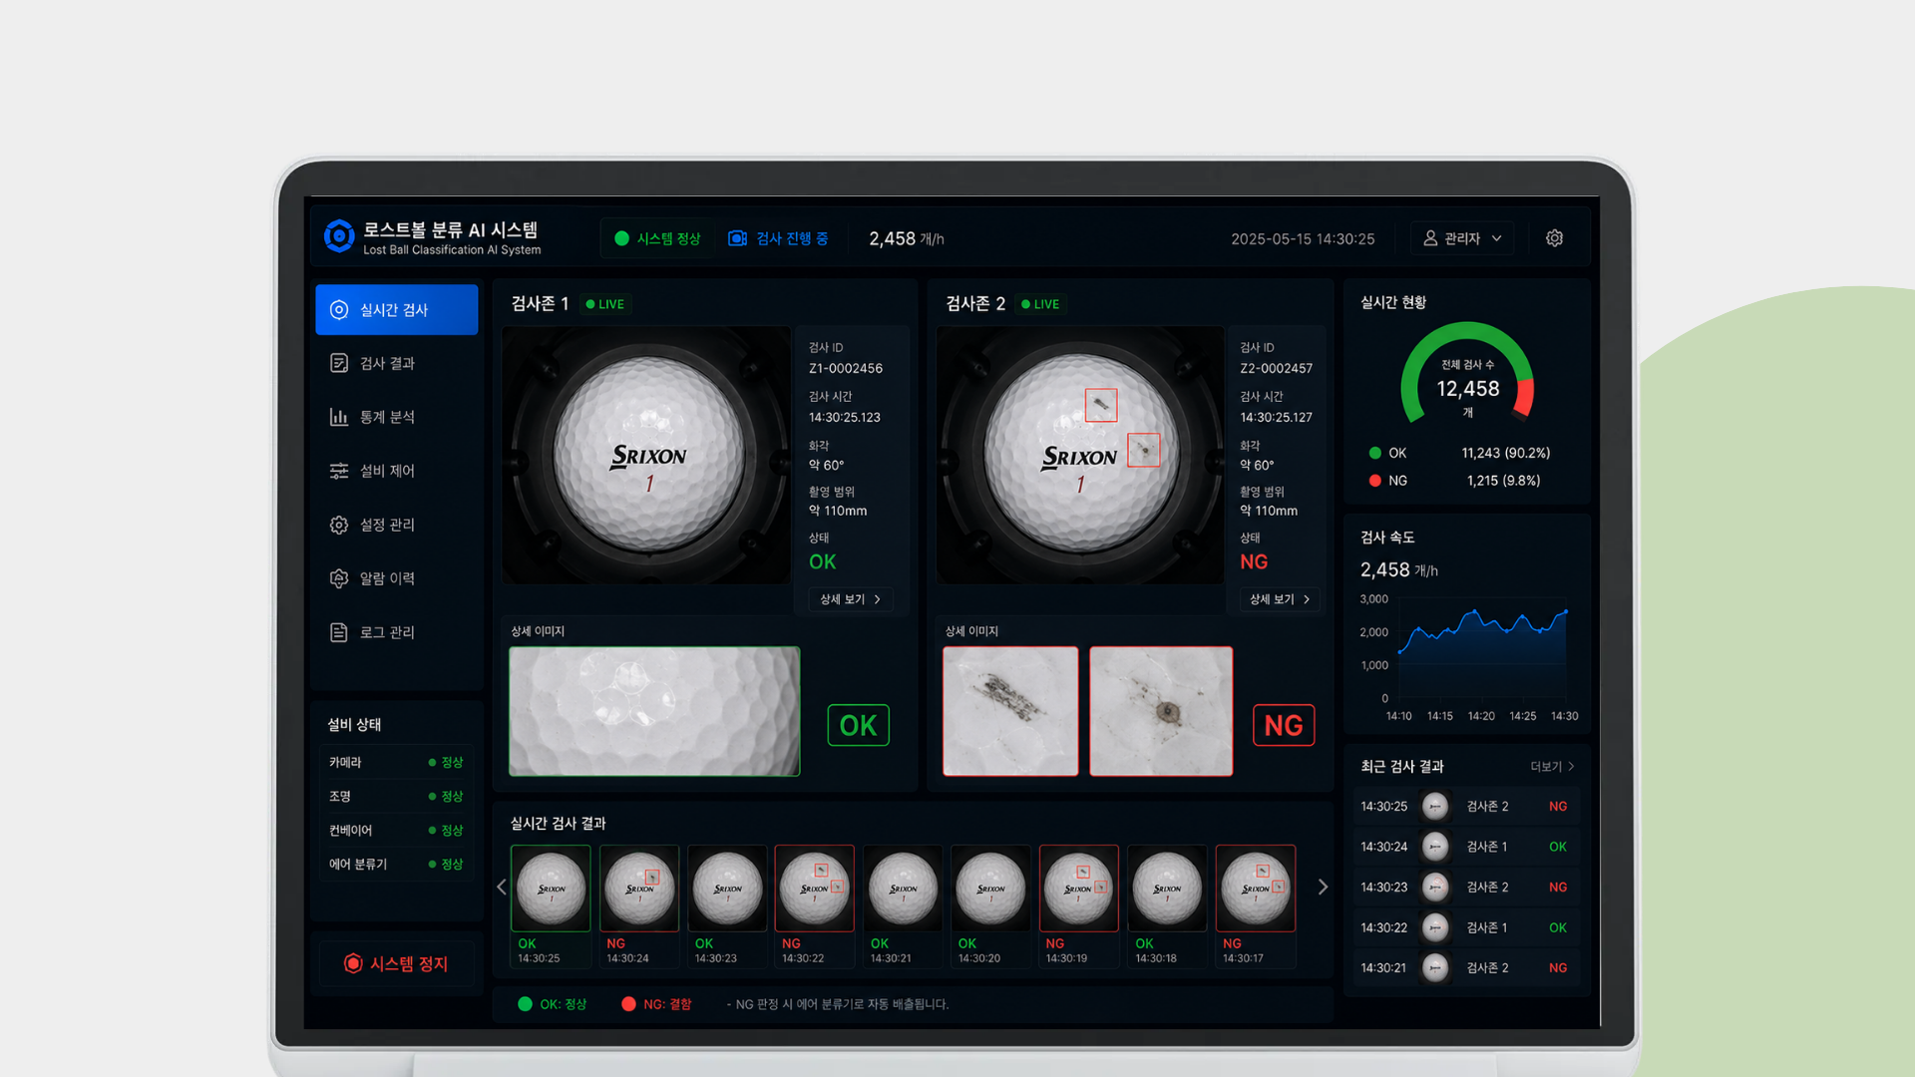Click ball icon in the 14:30:23 recent result row
The image size is (1915, 1077).
[1435, 887]
